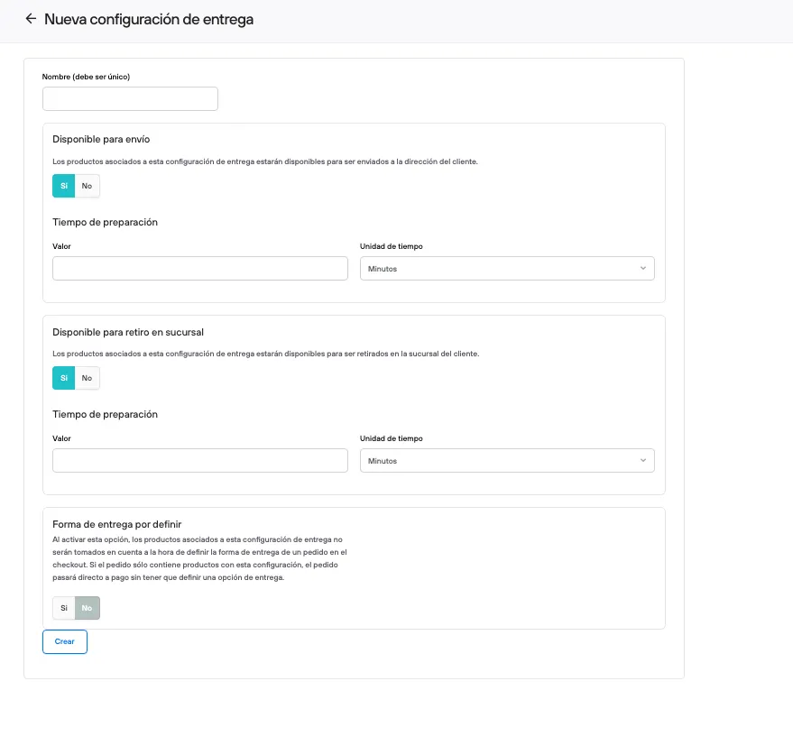Viewport: 793px width, 755px height.
Task: Select No for Disponible para envío
Action: [87, 186]
